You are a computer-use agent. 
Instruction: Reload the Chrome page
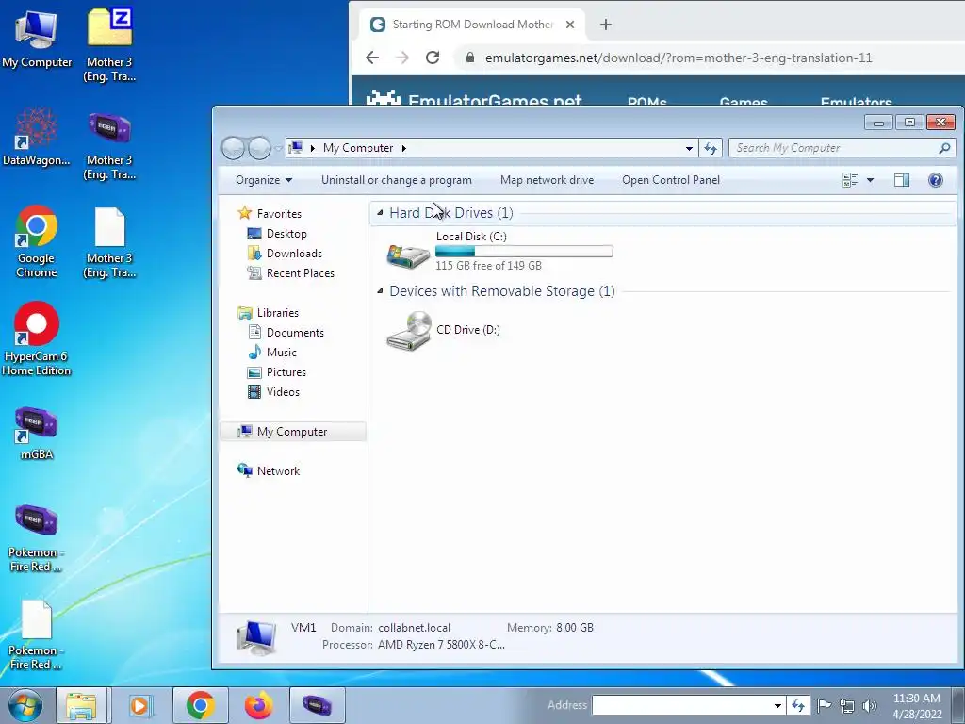coord(433,58)
